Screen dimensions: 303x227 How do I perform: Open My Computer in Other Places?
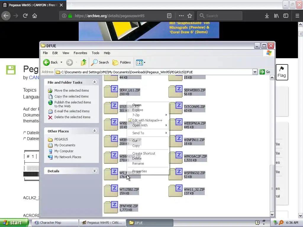click(64, 151)
